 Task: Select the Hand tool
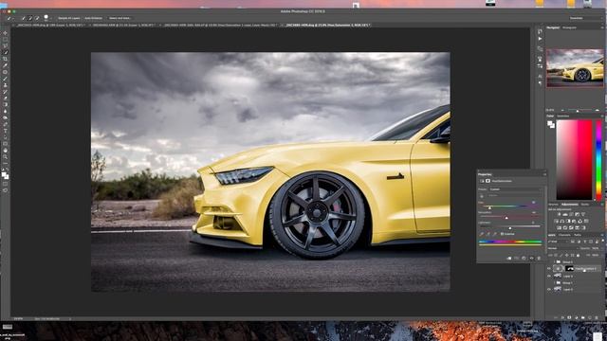click(5, 151)
